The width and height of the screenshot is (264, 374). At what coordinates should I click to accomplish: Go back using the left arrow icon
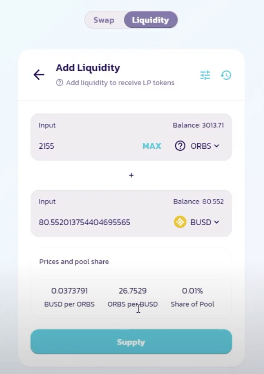click(39, 75)
